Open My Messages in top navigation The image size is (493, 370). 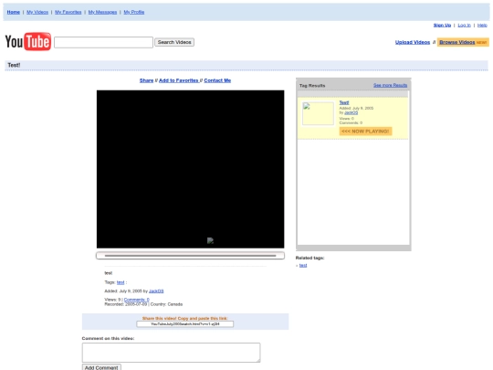102,12
